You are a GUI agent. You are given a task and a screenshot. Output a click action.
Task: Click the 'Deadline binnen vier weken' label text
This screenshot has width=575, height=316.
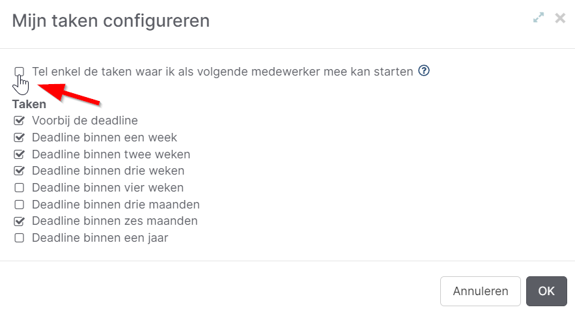pyautogui.click(x=107, y=188)
